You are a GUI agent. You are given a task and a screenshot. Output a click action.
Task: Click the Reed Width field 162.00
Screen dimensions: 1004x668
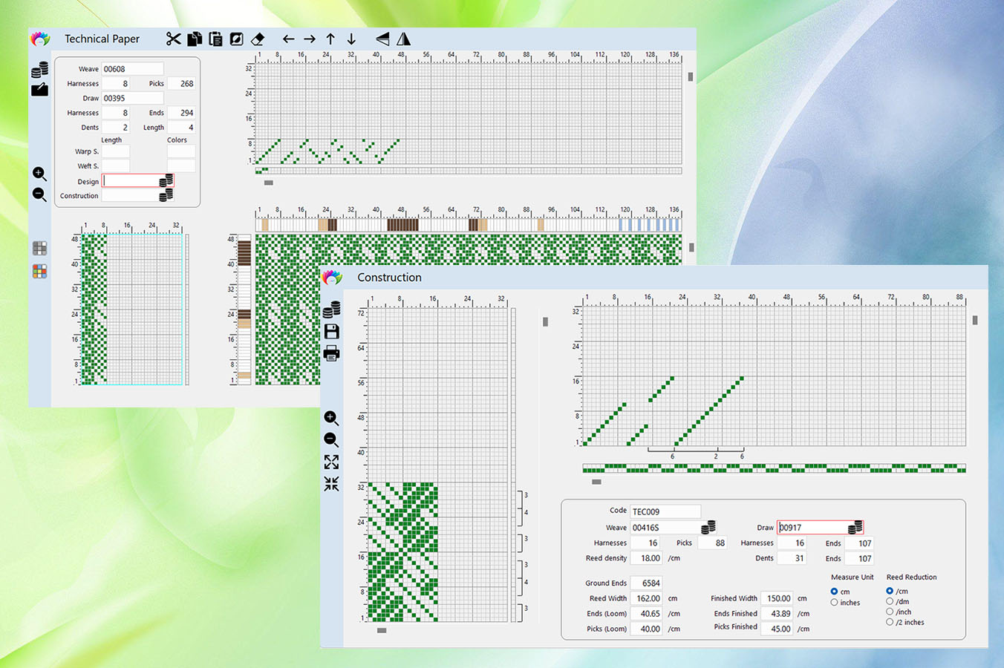tap(646, 598)
